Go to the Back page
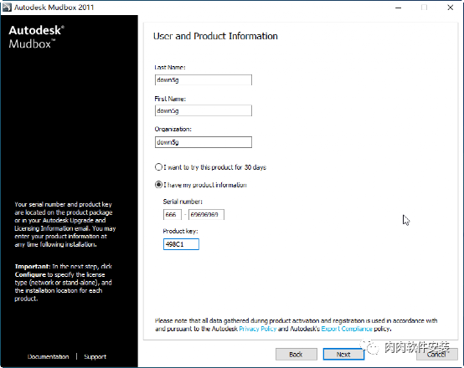Image resolution: width=464 pixels, height=368 pixels. (x=296, y=354)
